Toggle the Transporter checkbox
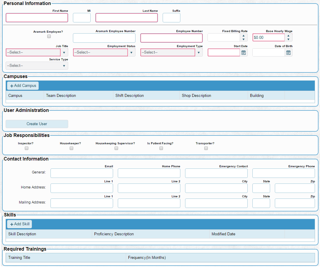The height and width of the screenshot is (268, 320). pos(206,148)
